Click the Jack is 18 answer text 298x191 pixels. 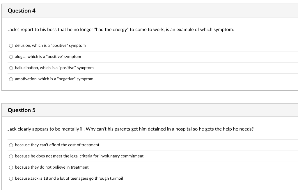tap(69, 178)
